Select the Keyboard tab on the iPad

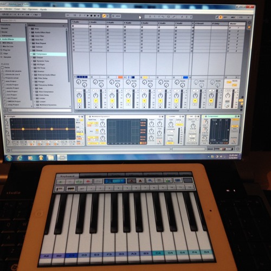pos(67,176)
